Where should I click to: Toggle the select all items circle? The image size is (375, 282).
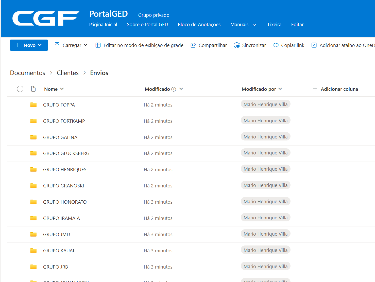20,89
